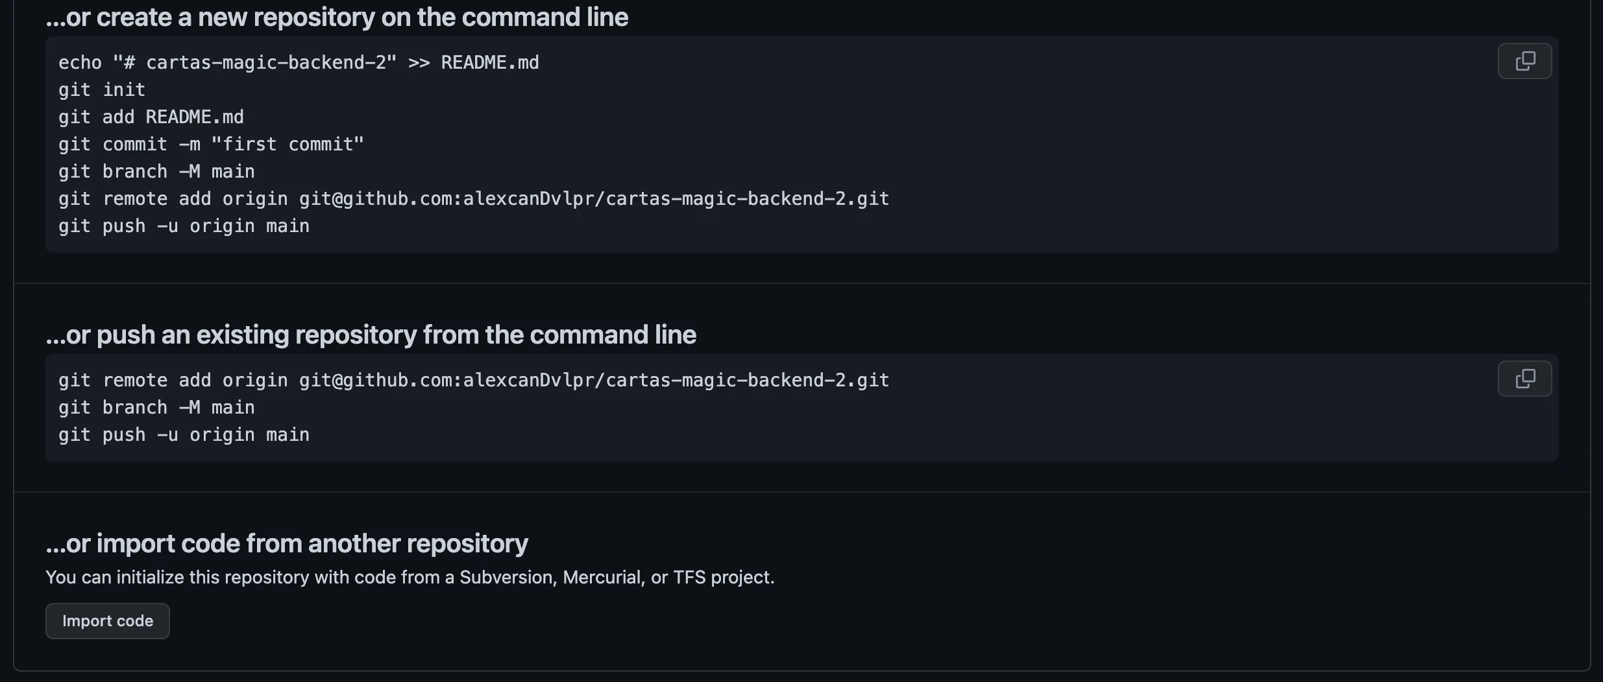This screenshot has width=1603, height=682.
Task: Click the 'git init' command line
Action: 102,90
